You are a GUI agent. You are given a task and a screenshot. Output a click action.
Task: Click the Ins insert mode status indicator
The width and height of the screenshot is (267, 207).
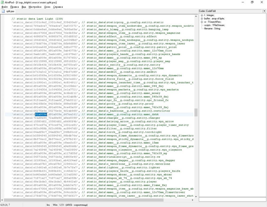[x=48, y=205]
